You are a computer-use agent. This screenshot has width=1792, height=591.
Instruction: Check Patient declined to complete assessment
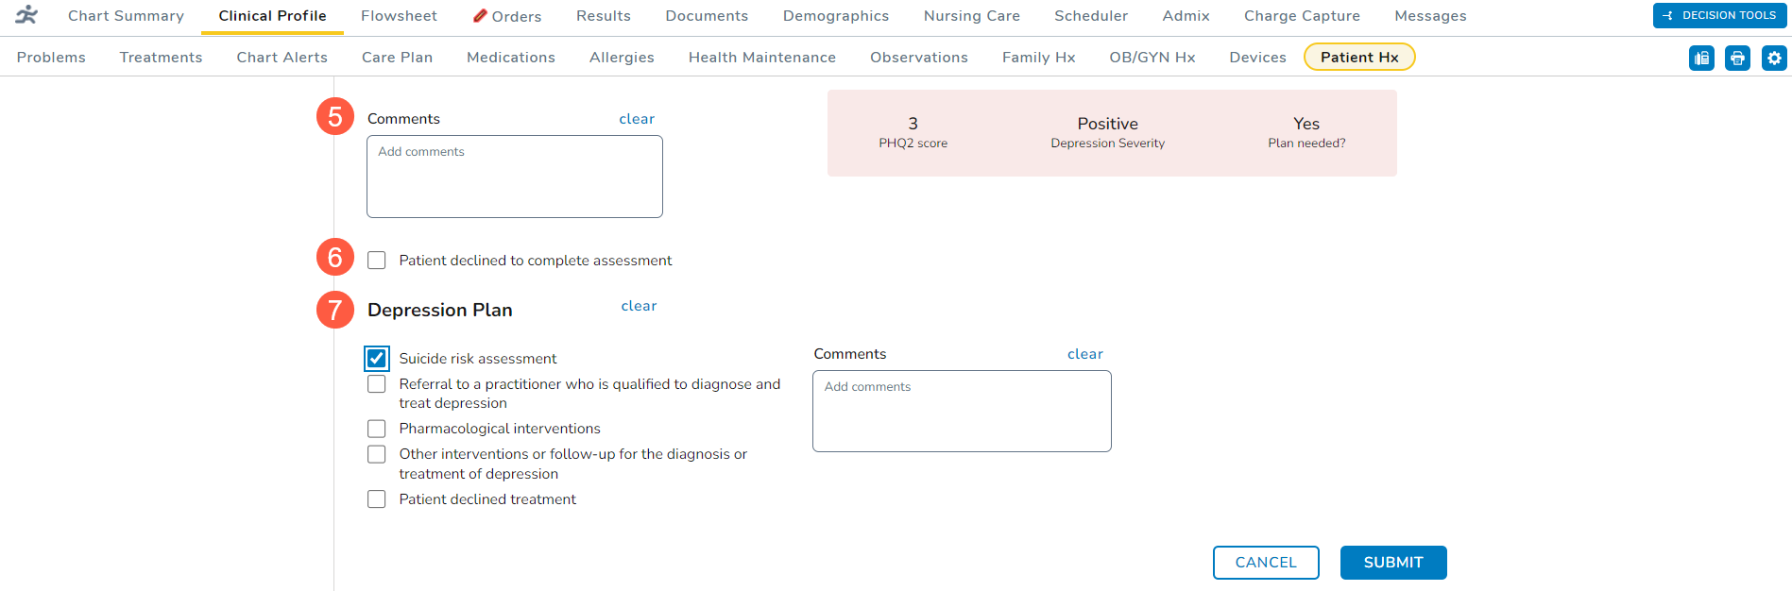377,261
